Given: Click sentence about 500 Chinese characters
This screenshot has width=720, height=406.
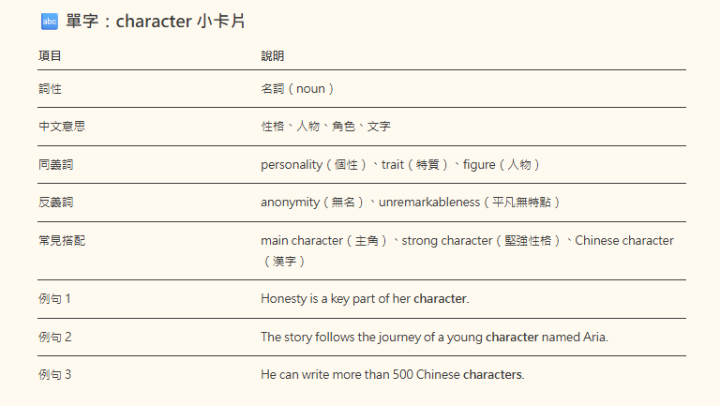Looking at the screenshot, I should pyautogui.click(x=393, y=375).
